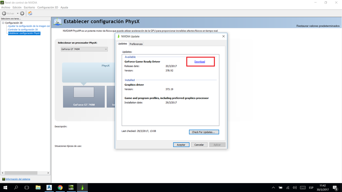Open Task View on taskbar

[27, 188]
